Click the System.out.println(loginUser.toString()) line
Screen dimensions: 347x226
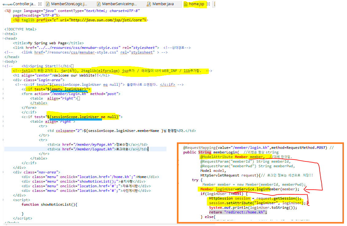click(x=253, y=208)
